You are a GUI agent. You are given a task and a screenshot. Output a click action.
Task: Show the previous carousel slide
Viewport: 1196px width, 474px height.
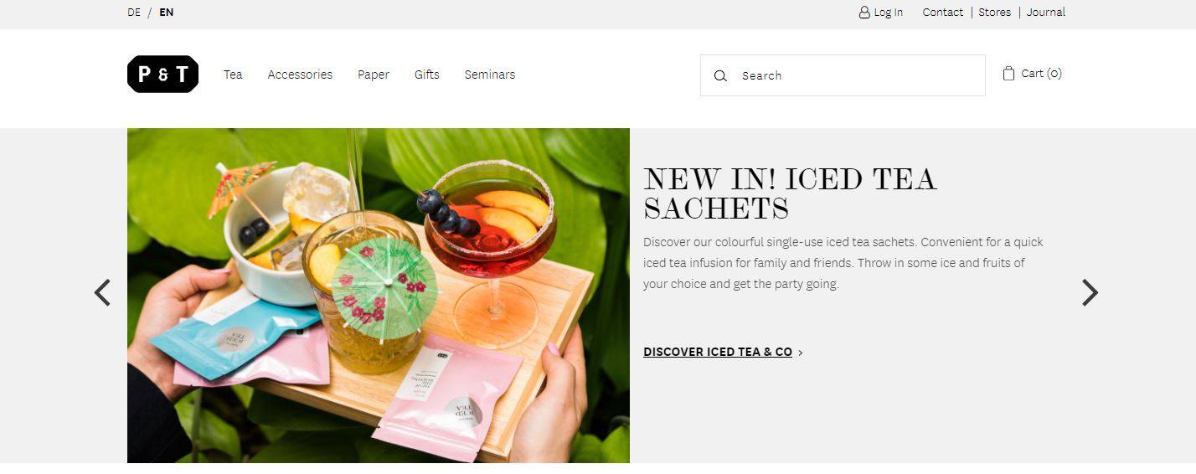pos(102,292)
